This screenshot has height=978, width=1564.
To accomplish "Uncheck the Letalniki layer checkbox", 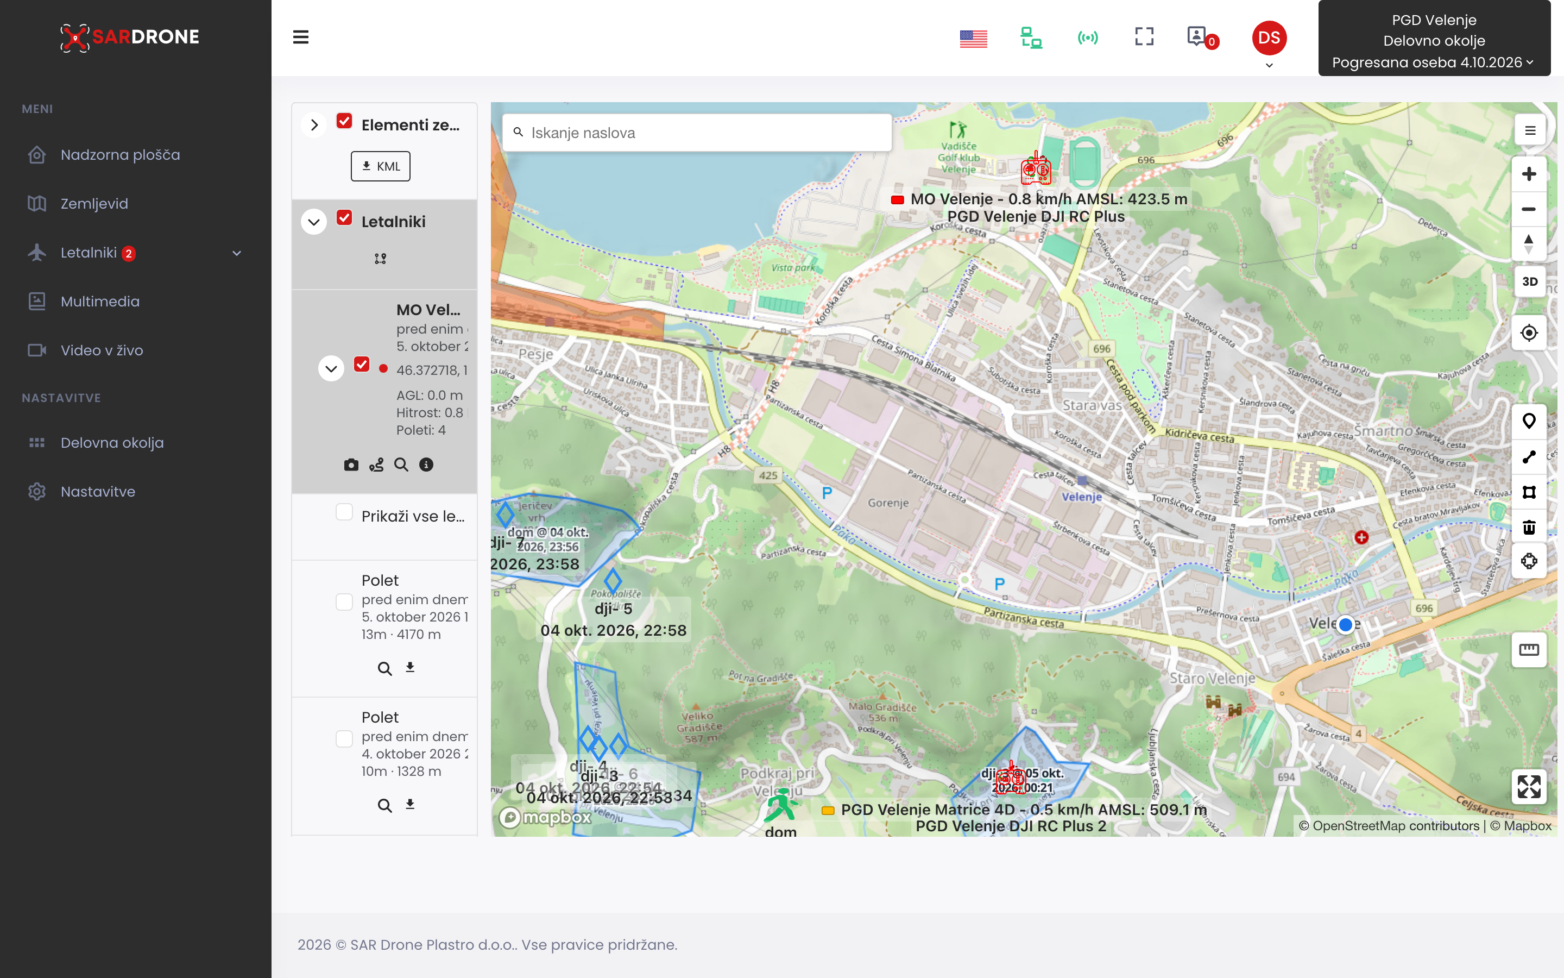I will point(344,217).
